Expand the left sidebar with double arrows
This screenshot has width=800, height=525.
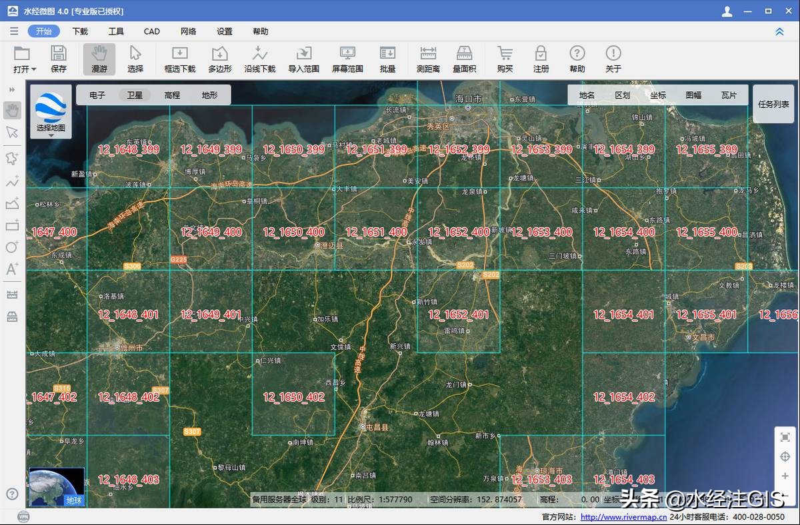(12, 89)
